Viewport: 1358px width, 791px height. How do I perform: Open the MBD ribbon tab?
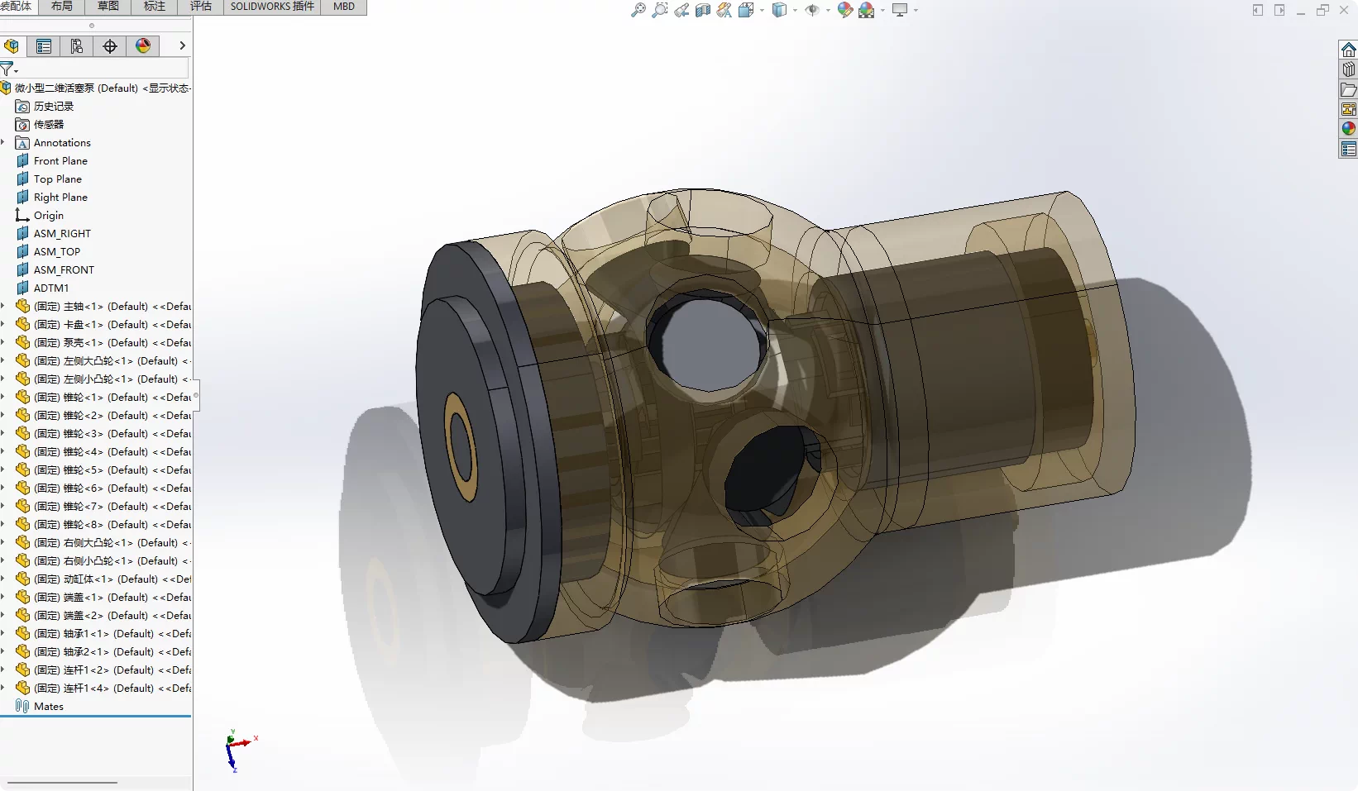click(x=344, y=7)
